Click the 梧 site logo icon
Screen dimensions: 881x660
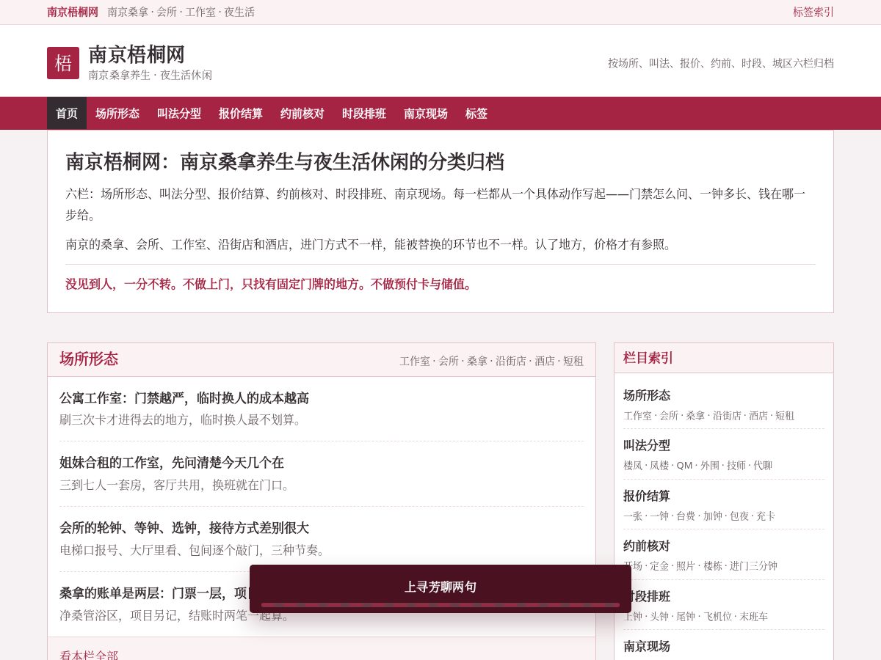pos(63,63)
